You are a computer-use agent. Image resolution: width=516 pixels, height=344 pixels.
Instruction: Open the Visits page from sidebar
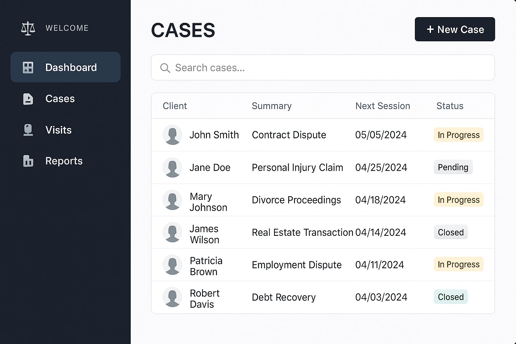click(x=58, y=130)
